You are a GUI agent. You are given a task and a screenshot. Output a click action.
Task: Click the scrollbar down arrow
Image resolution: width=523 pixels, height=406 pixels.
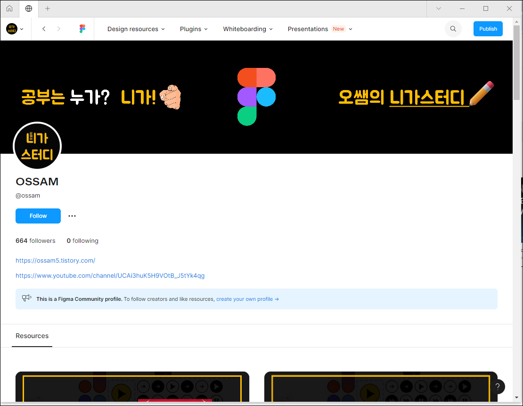pos(516,398)
